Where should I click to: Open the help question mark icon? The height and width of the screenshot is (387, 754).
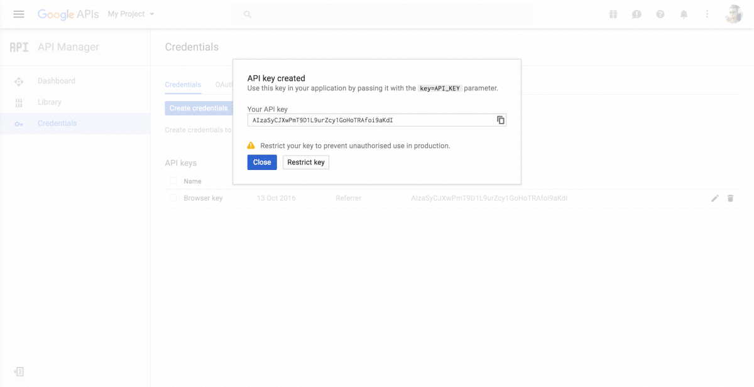click(x=660, y=14)
